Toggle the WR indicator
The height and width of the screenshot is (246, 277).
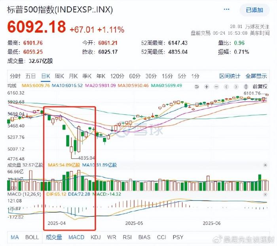point(112,237)
